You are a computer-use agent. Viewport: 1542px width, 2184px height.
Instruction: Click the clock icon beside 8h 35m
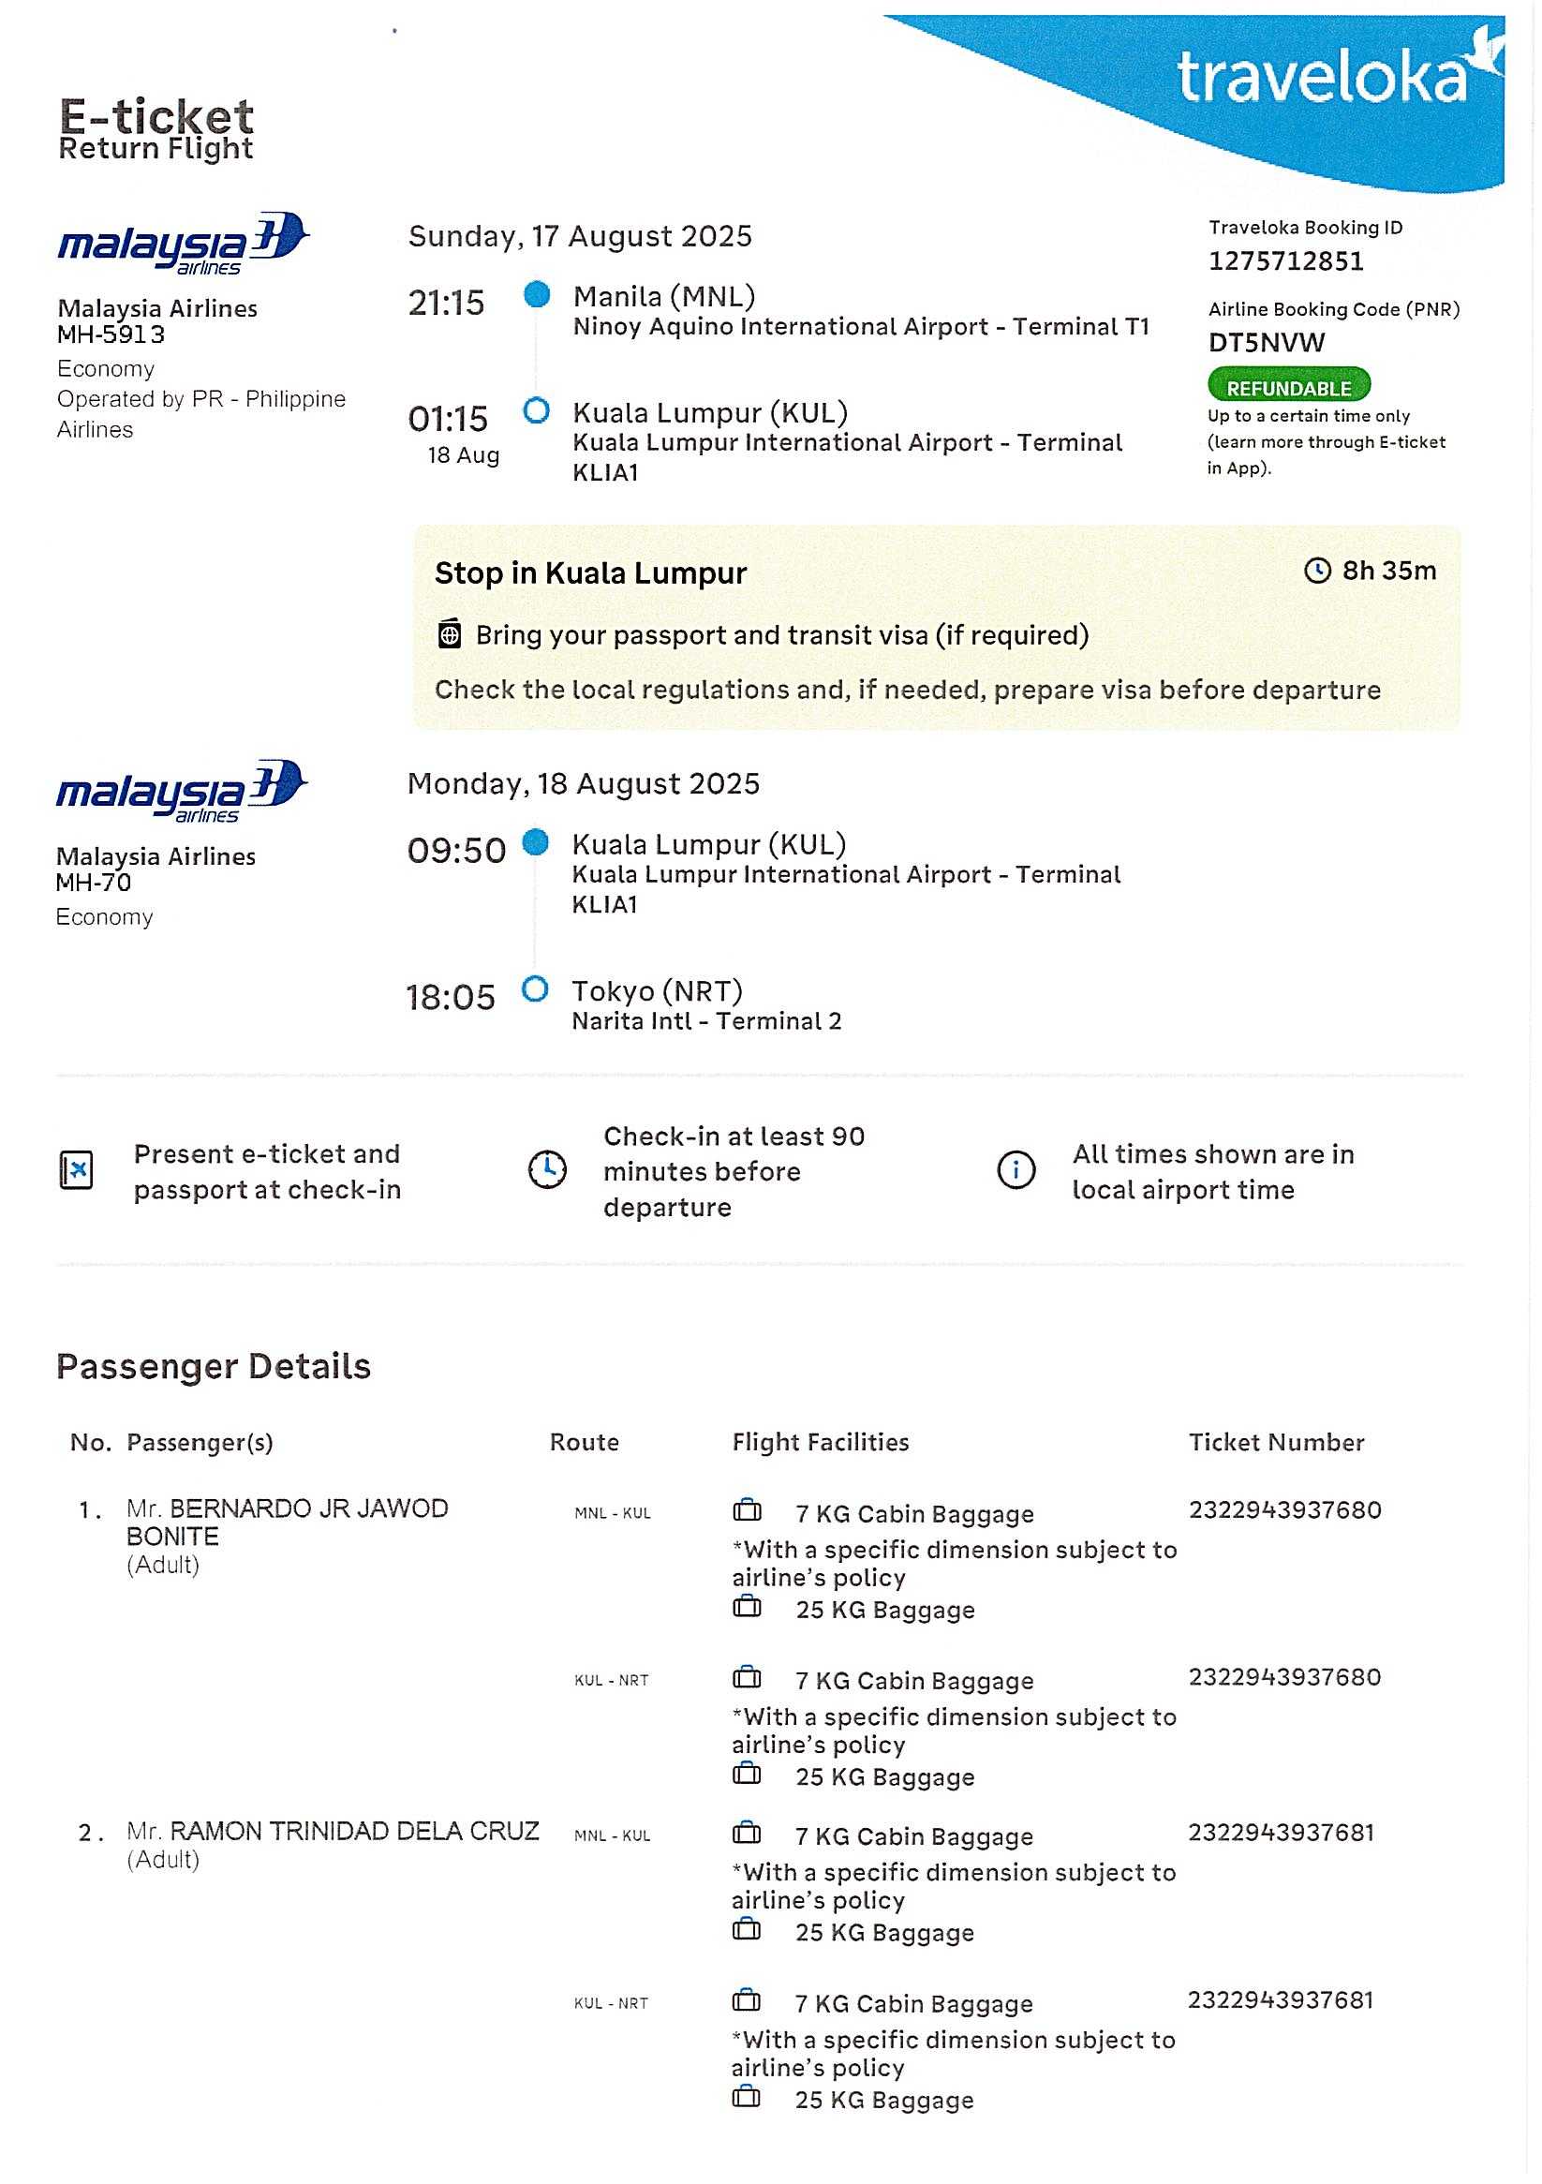click(1316, 571)
